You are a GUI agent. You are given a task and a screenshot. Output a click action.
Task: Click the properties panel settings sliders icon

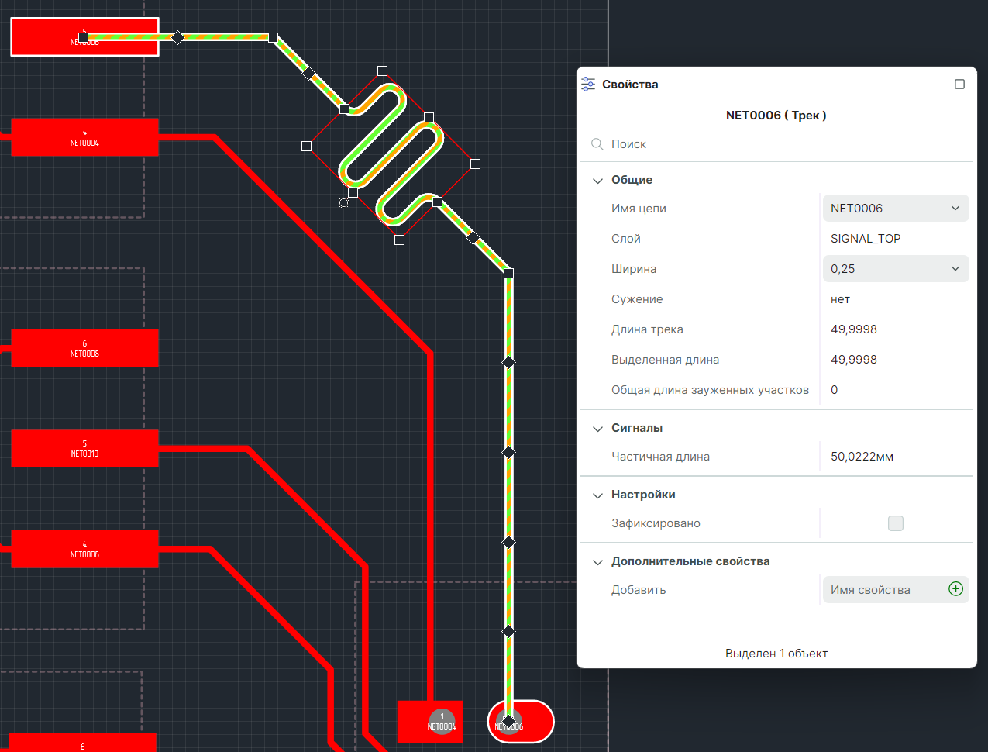click(588, 85)
